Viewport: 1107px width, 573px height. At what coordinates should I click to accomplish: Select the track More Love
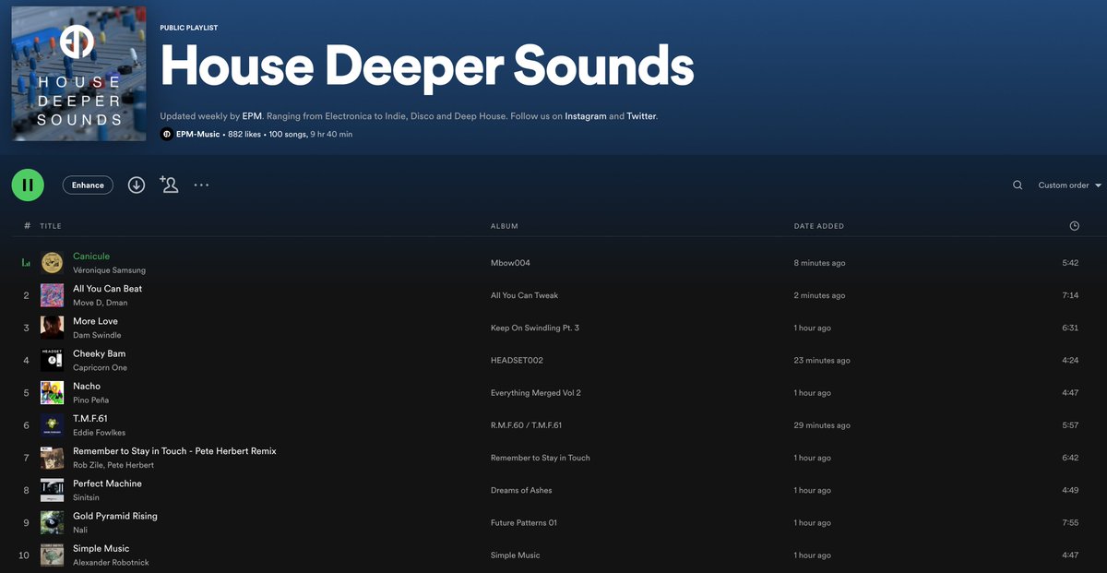[96, 321]
